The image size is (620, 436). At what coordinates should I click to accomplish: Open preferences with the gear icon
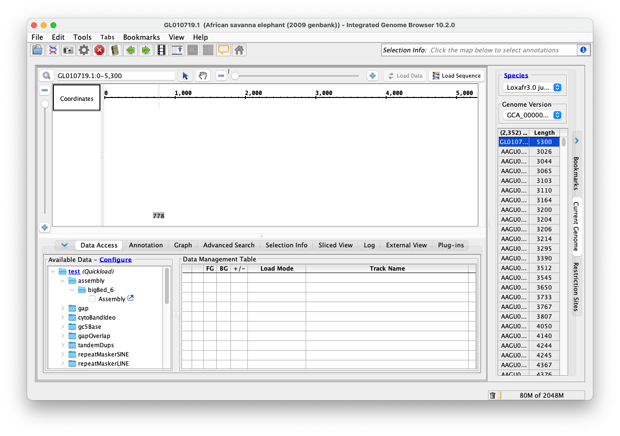click(84, 50)
